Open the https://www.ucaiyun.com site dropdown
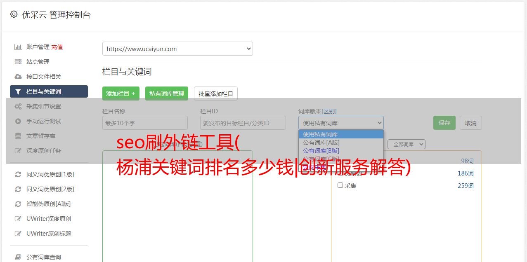Image resolution: width=527 pixels, height=262 pixels. 177,49
